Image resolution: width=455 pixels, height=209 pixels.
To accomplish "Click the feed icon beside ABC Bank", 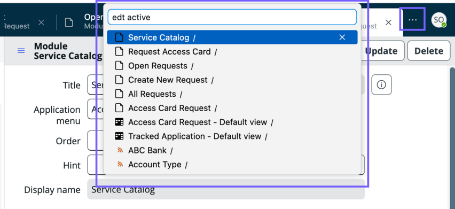I will 120,150.
